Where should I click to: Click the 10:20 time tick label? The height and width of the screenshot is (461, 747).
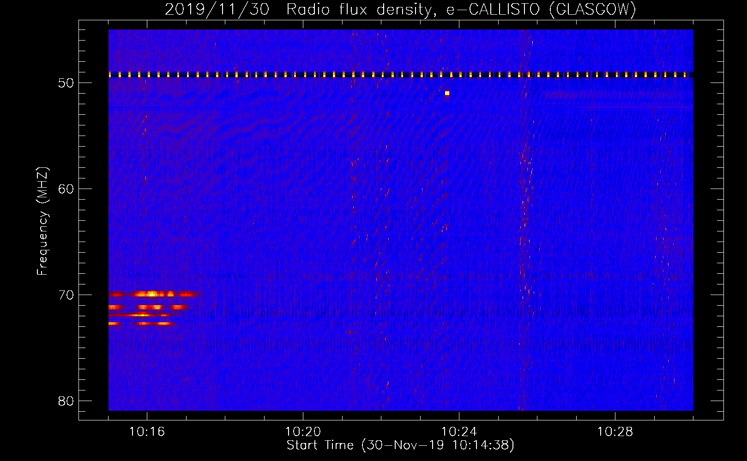click(x=303, y=432)
